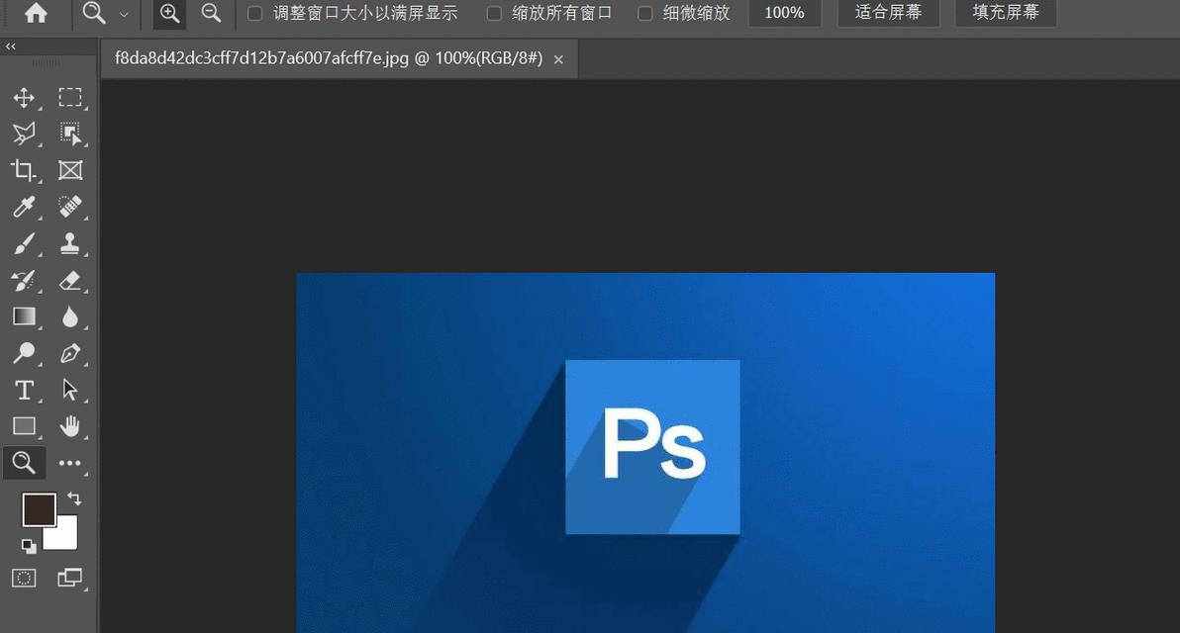This screenshot has height=633, width=1180.
Task: Select the Eraser tool
Action: (x=70, y=281)
